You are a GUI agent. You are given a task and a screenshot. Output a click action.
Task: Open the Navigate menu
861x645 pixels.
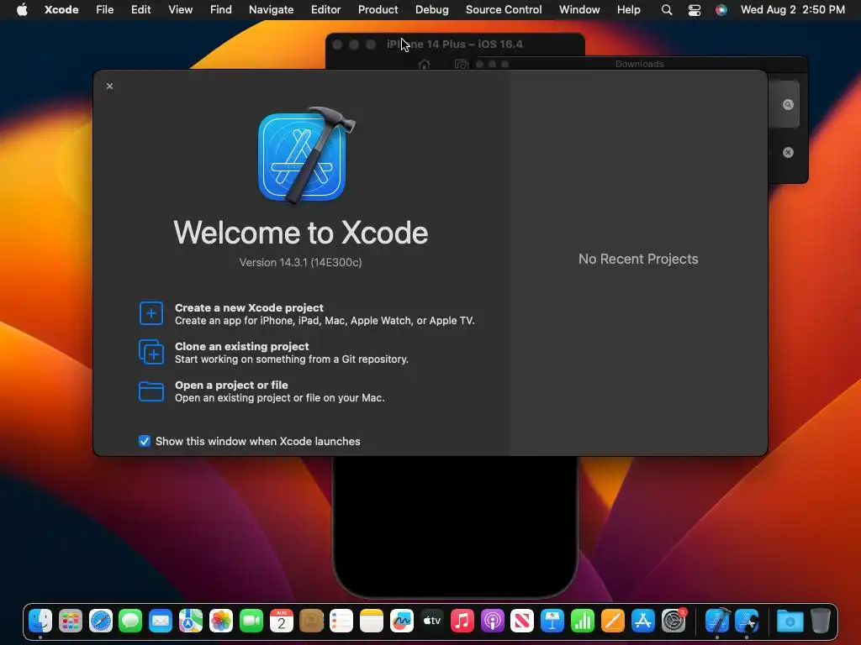pos(272,10)
